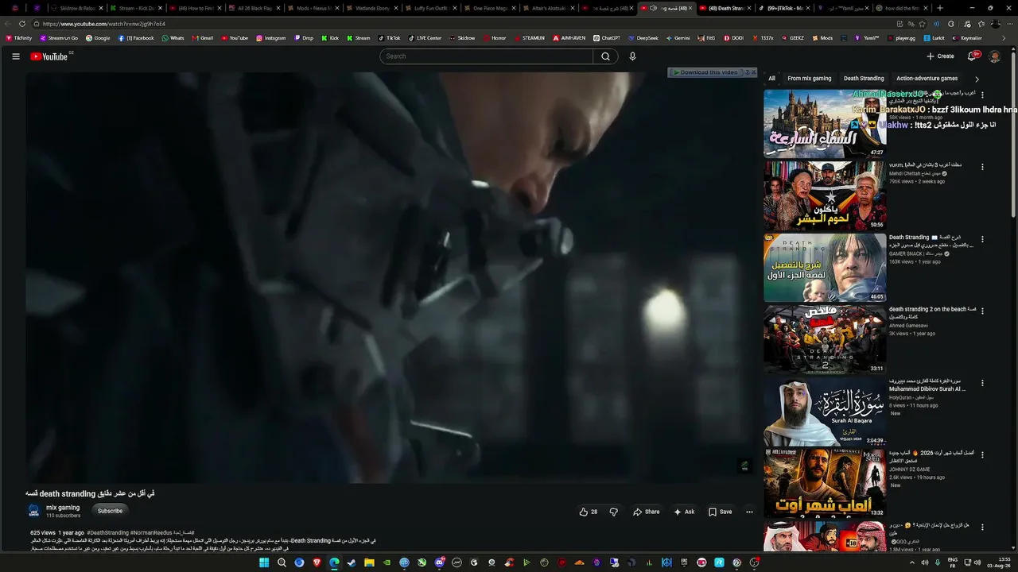Viewport: 1018px width, 572px height.
Task: Open the YouTube notifications bell
Action: point(972,56)
